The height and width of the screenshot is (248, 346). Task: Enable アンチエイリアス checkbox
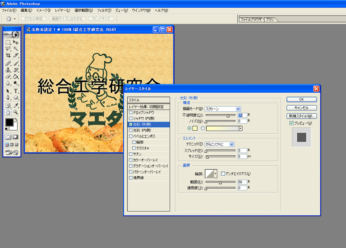click(223, 174)
